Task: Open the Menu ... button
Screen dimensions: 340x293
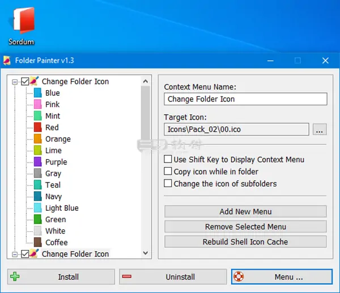Action: (x=282, y=277)
